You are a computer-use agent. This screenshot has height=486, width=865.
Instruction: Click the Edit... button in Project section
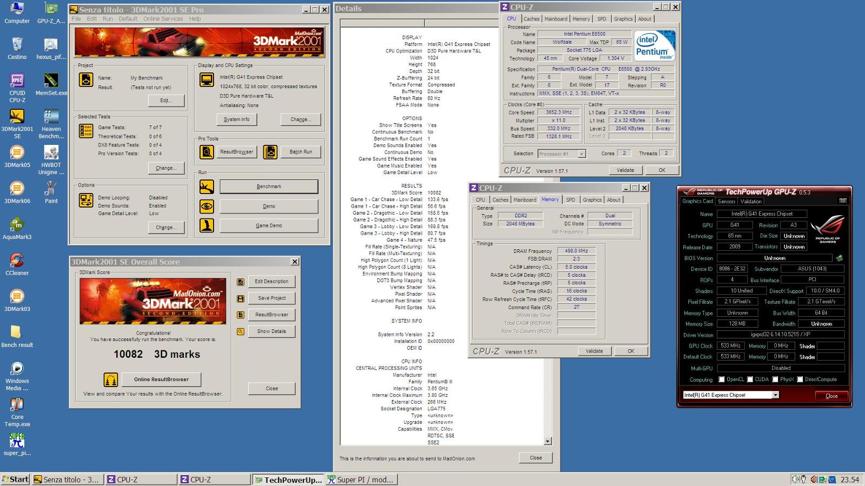click(166, 101)
